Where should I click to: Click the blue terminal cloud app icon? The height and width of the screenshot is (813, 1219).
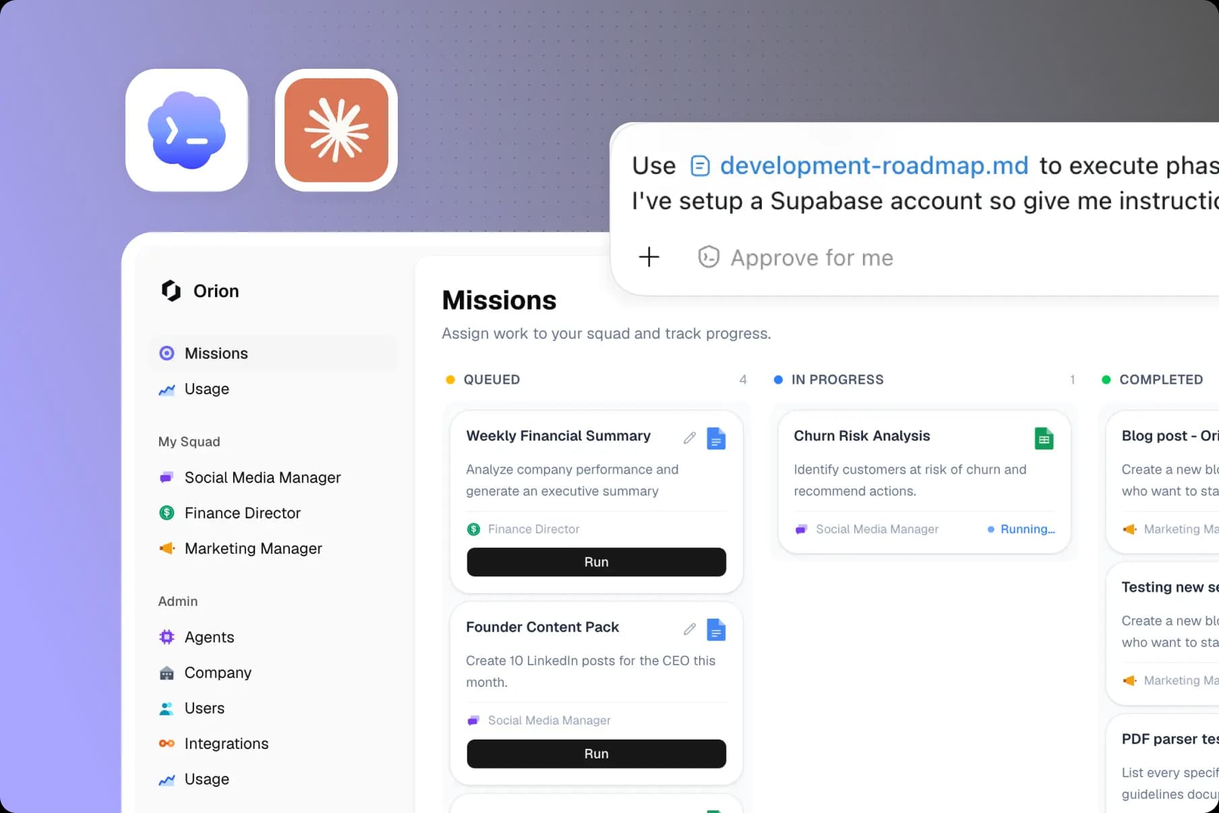pyautogui.click(x=187, y=130)
